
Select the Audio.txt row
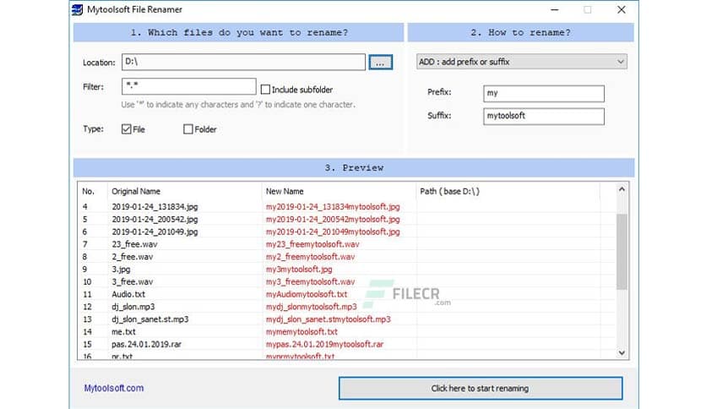[x=347, y=294]
